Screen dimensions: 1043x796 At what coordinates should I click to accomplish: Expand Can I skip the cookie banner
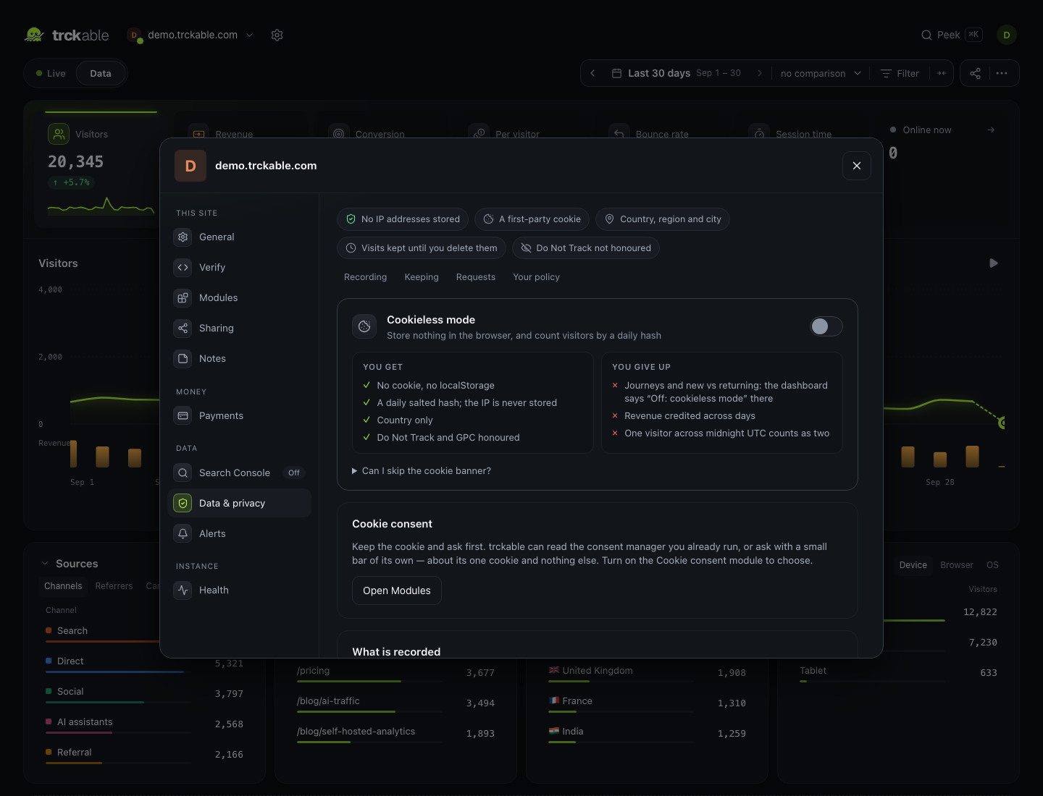422,470
